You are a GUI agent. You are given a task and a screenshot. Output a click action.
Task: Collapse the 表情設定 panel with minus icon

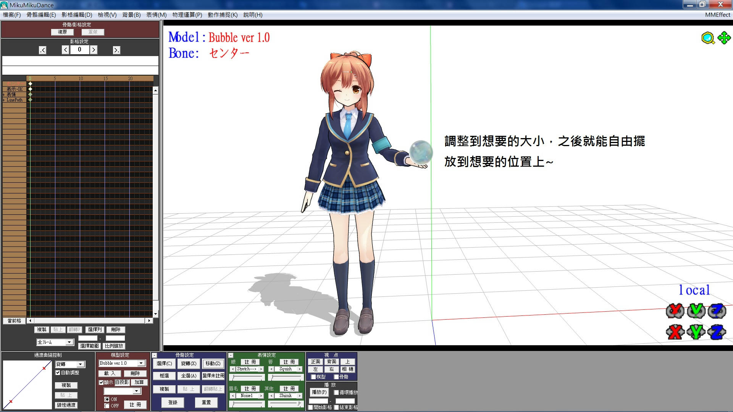coord(231,355)
